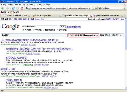Switch to the 5-6月份的發票 tab
The width and height of the screenshot is (127, 92).
click(x=109, y=16)
